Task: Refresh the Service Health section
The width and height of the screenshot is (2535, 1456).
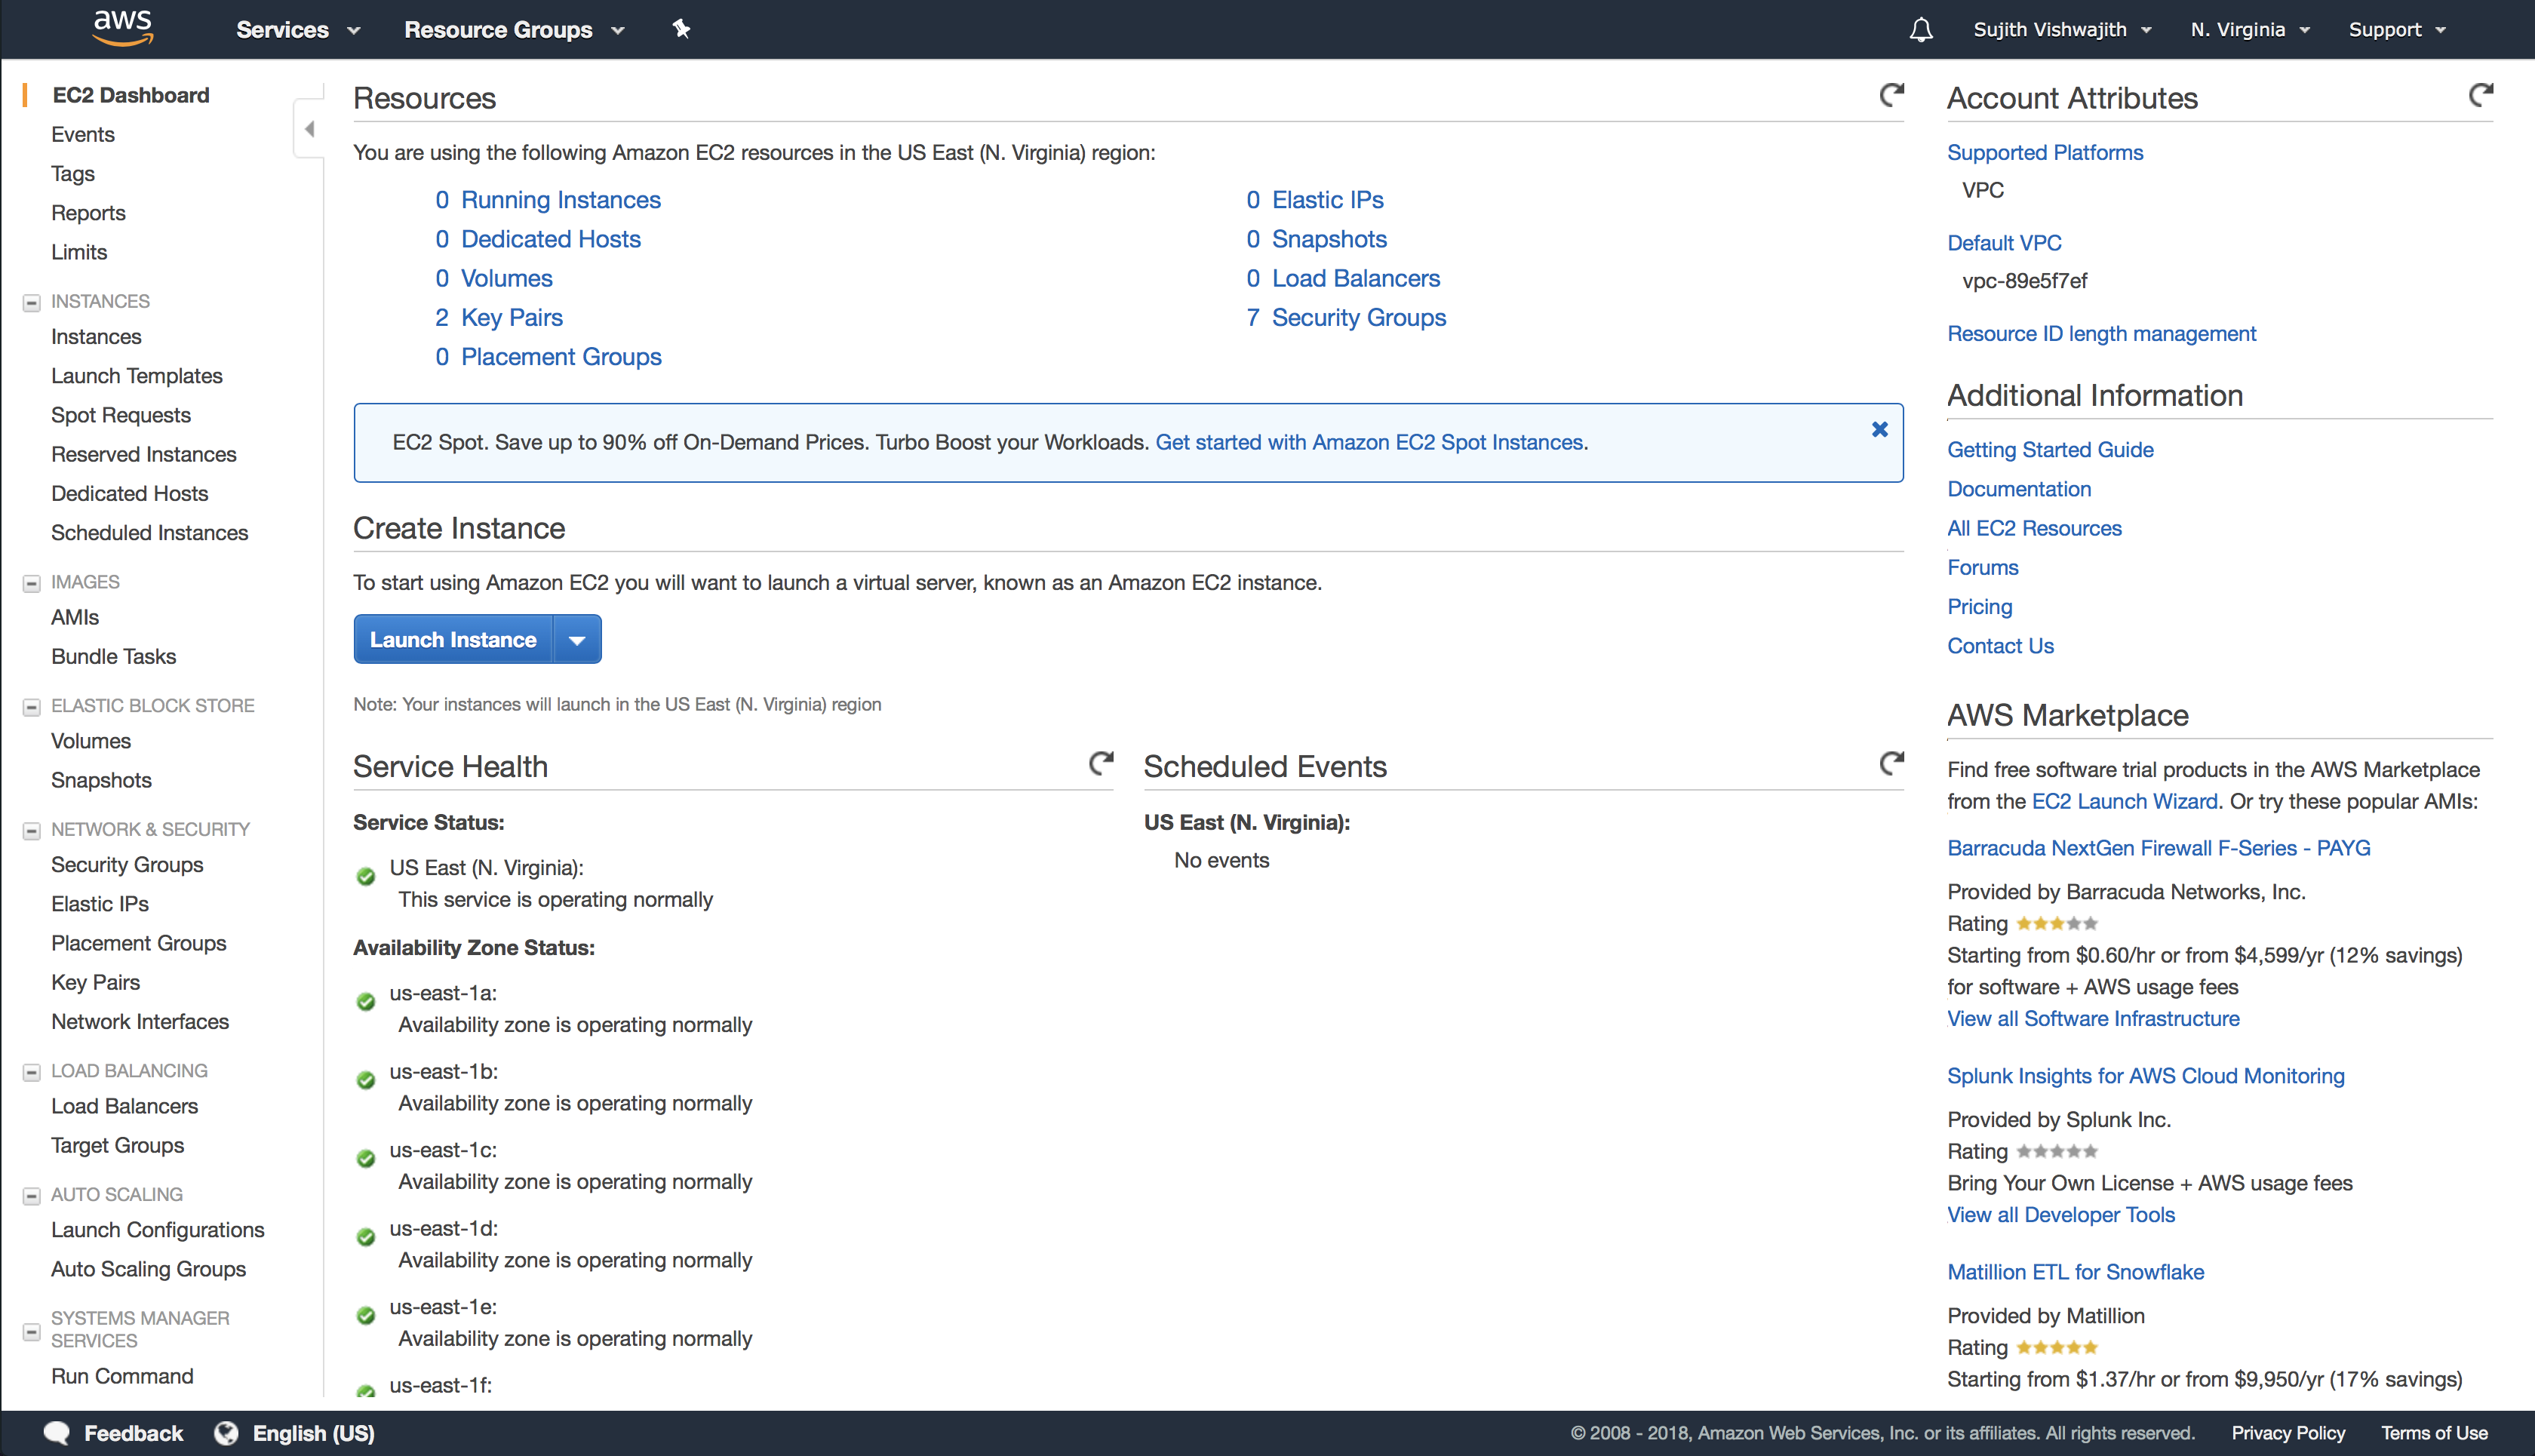Action: coord(1101,764)
